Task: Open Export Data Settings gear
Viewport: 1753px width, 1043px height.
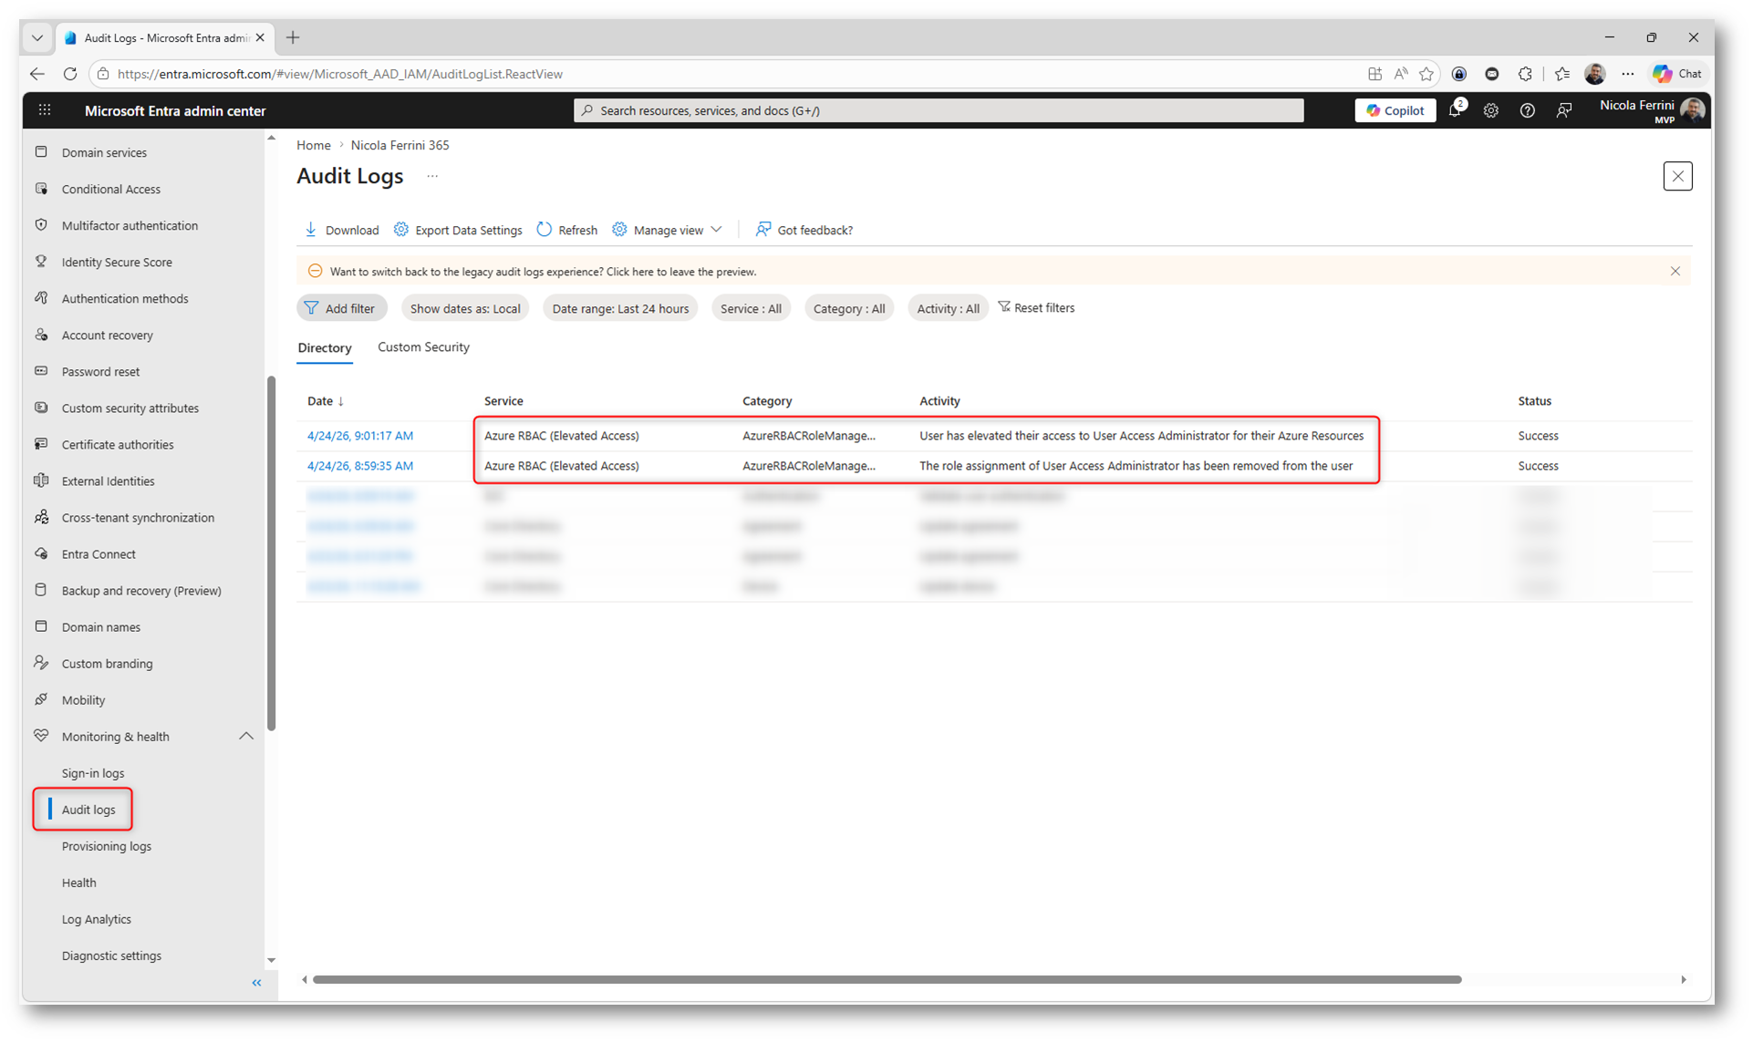Action: 401,230
